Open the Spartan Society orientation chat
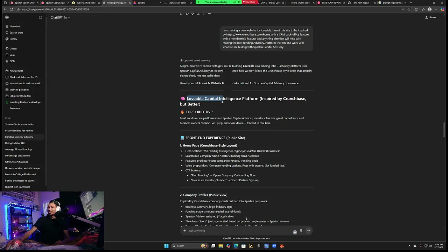The height and width of the screenshot is (252, 448). 20,124
